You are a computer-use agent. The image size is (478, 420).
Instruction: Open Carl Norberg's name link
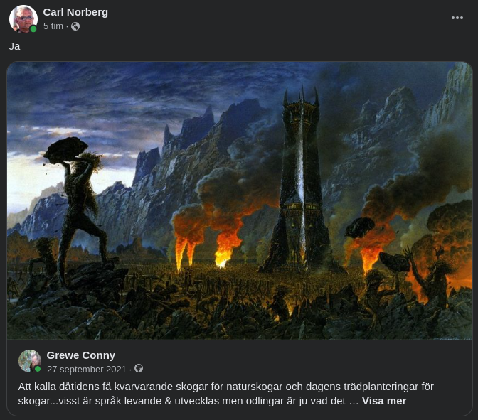pos(75,12)
